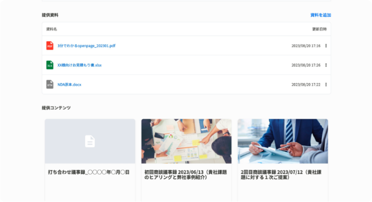
Task: Click the red PDF file icon
Action: (x=50, y=46)
